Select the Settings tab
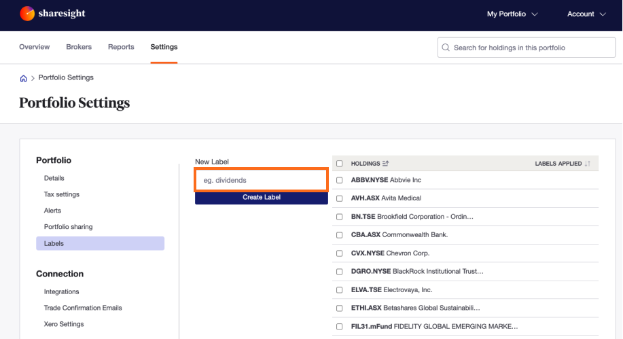This screenshot has width=623, height=339. 164,47
